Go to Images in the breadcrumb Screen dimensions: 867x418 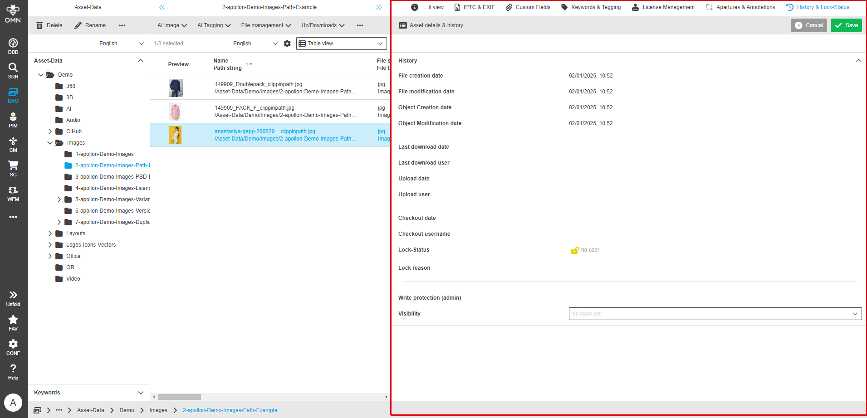158,410
